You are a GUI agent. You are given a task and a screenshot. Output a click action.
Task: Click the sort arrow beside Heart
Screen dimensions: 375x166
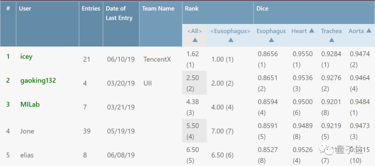click(311, 31)
